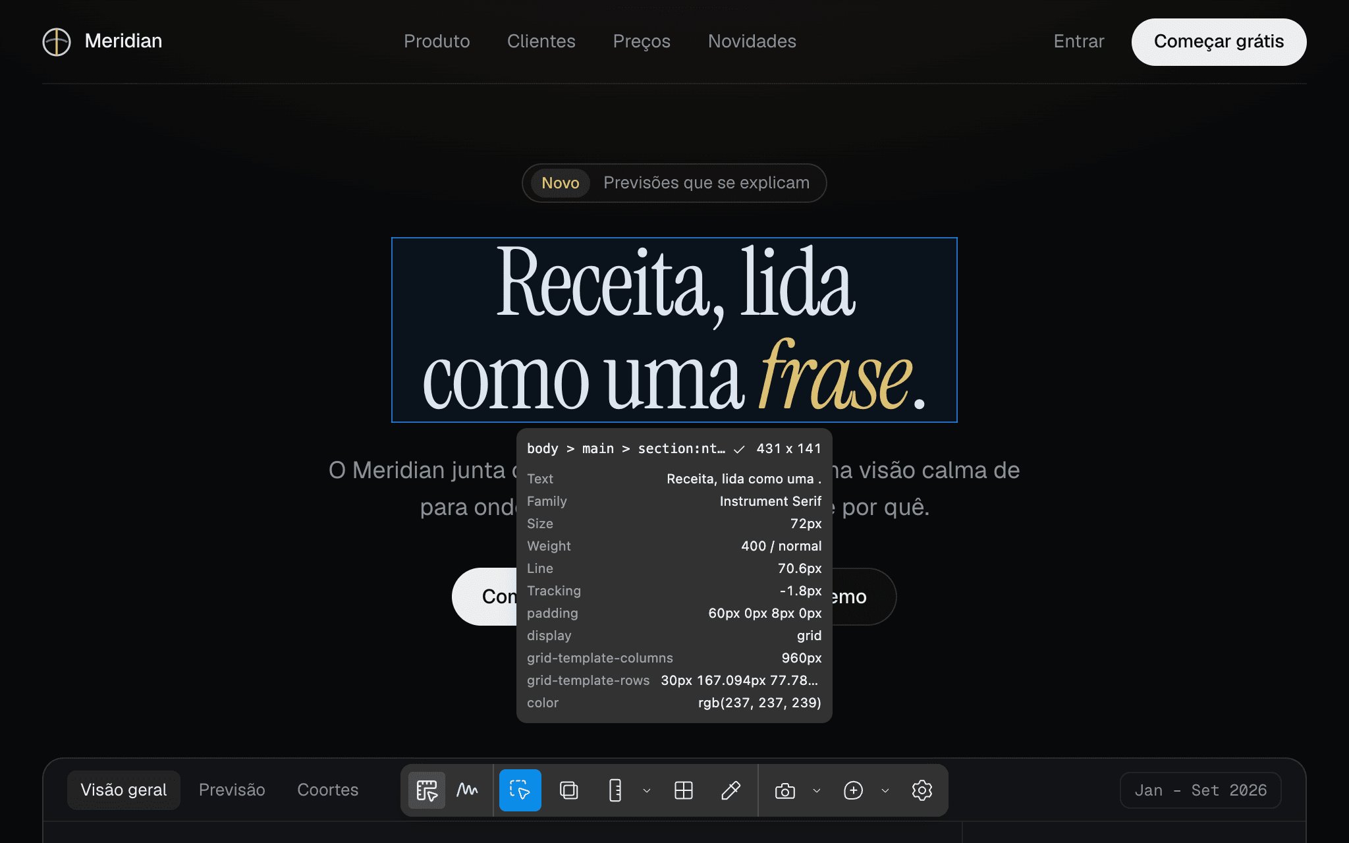Click the overlapping squares layers icon

click(569, 790)
